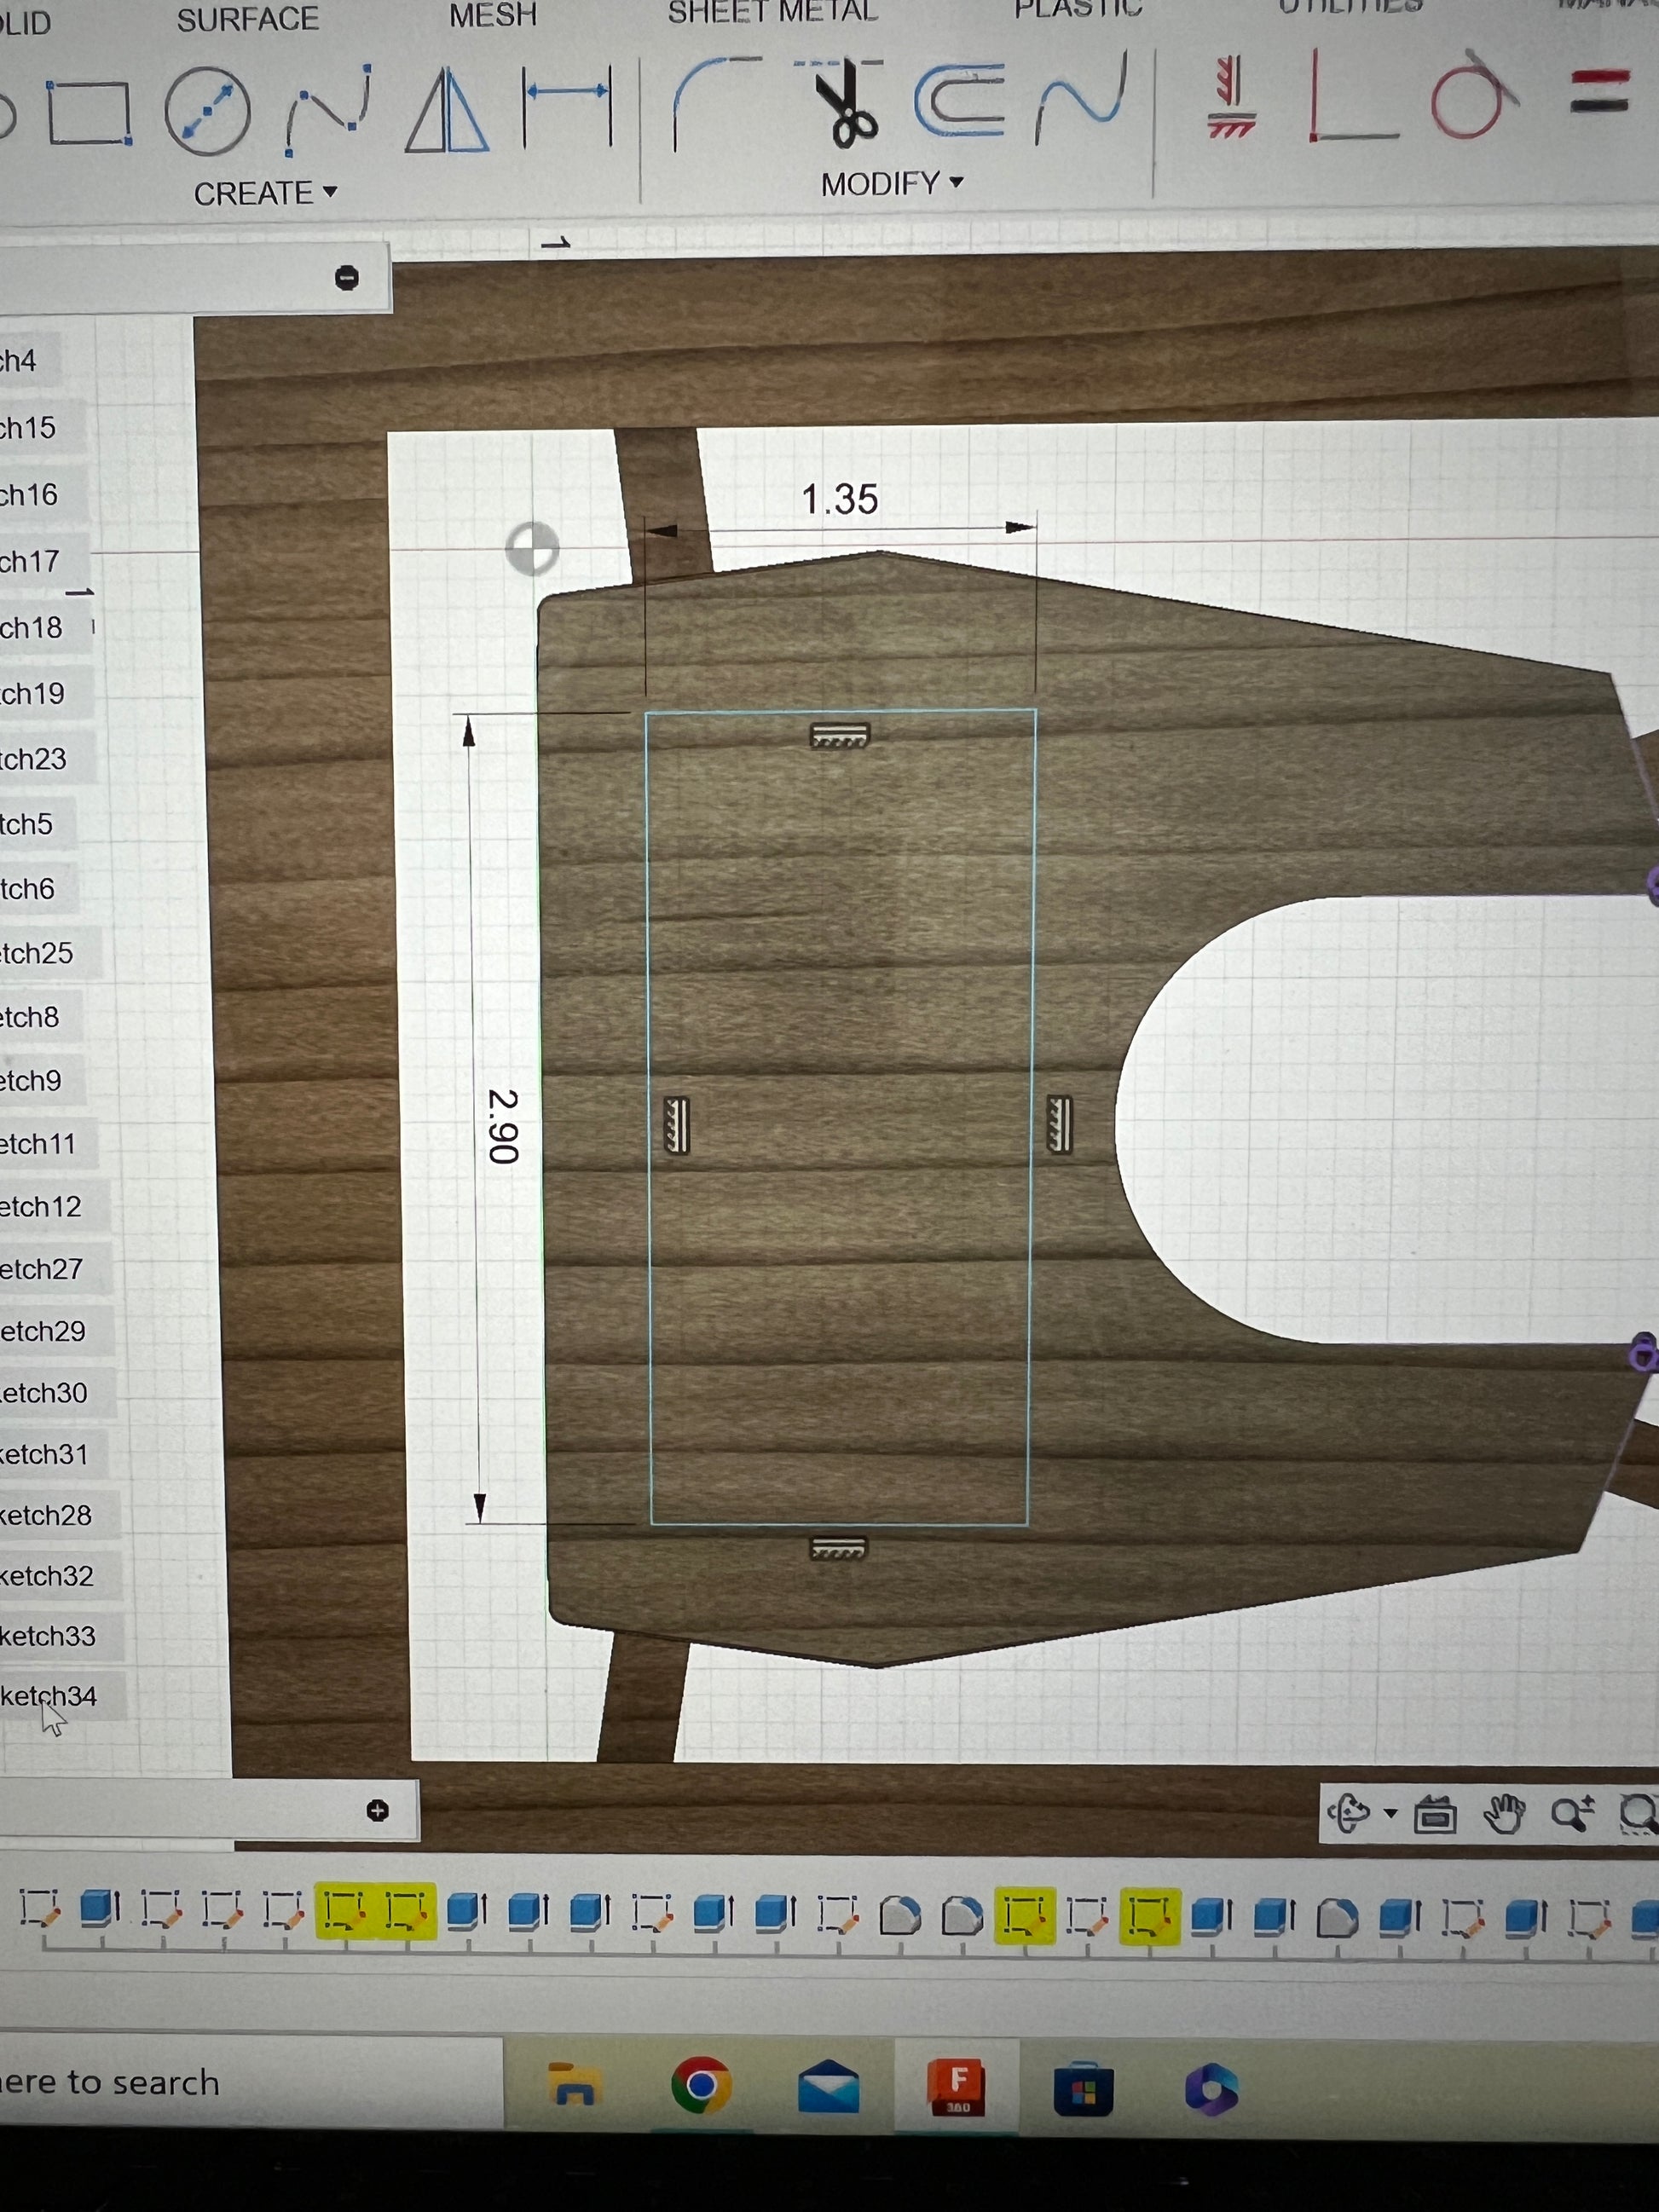1659x2212 pixels.
Task: Select the Offset tool icon
Action: click(x=960, y=100)
